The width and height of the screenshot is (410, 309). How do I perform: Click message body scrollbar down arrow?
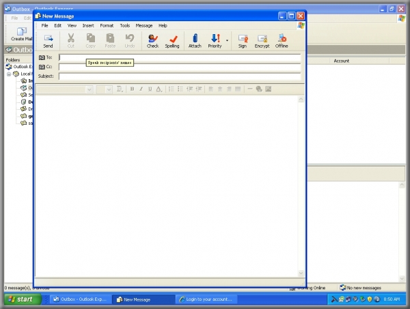point(301,274)
